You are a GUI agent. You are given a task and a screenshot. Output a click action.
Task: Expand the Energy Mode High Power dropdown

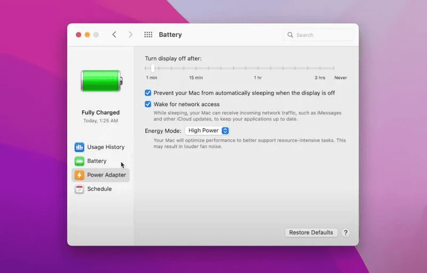point(207,131)
